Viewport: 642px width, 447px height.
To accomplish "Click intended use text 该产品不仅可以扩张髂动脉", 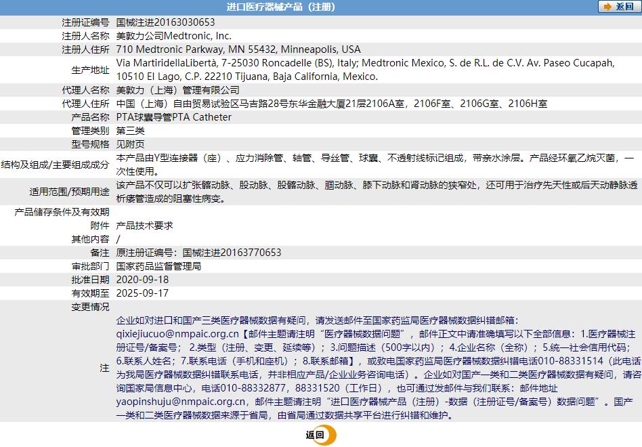I will [x=377, y=192].
